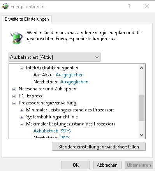Select the Erweiterte Einstellungen tab
Screen dimensions: 155x171
[27, 19]
